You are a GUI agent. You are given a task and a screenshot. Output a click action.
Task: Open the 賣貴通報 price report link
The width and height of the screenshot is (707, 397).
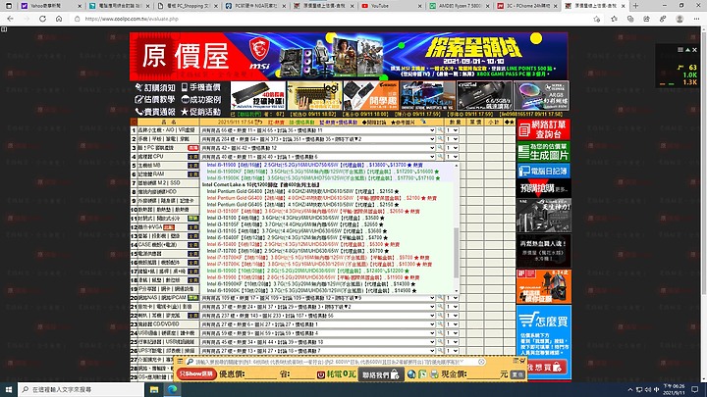(x=155, y=112)
